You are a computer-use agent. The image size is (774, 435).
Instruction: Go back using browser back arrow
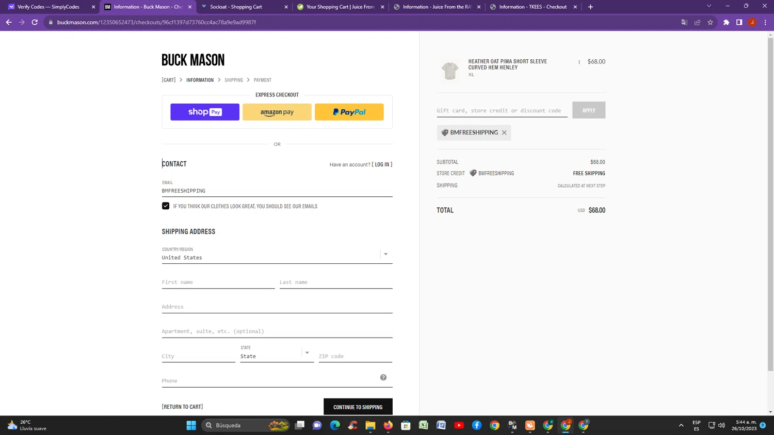point(9,22)
